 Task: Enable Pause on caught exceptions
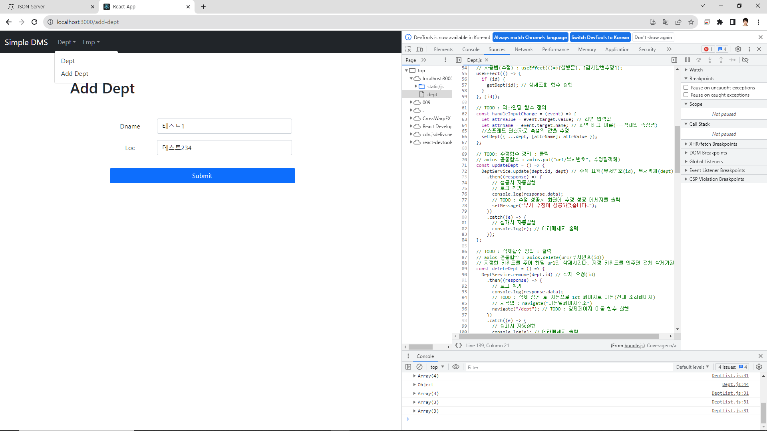(686, 95)
